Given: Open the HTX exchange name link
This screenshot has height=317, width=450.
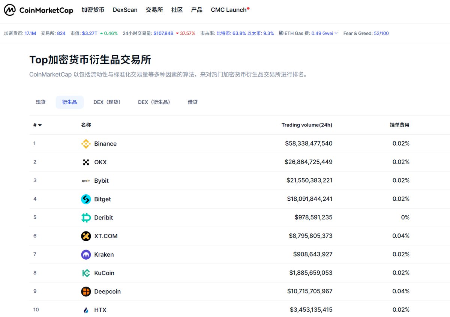Looking at the screenshot, I should 100,310.
